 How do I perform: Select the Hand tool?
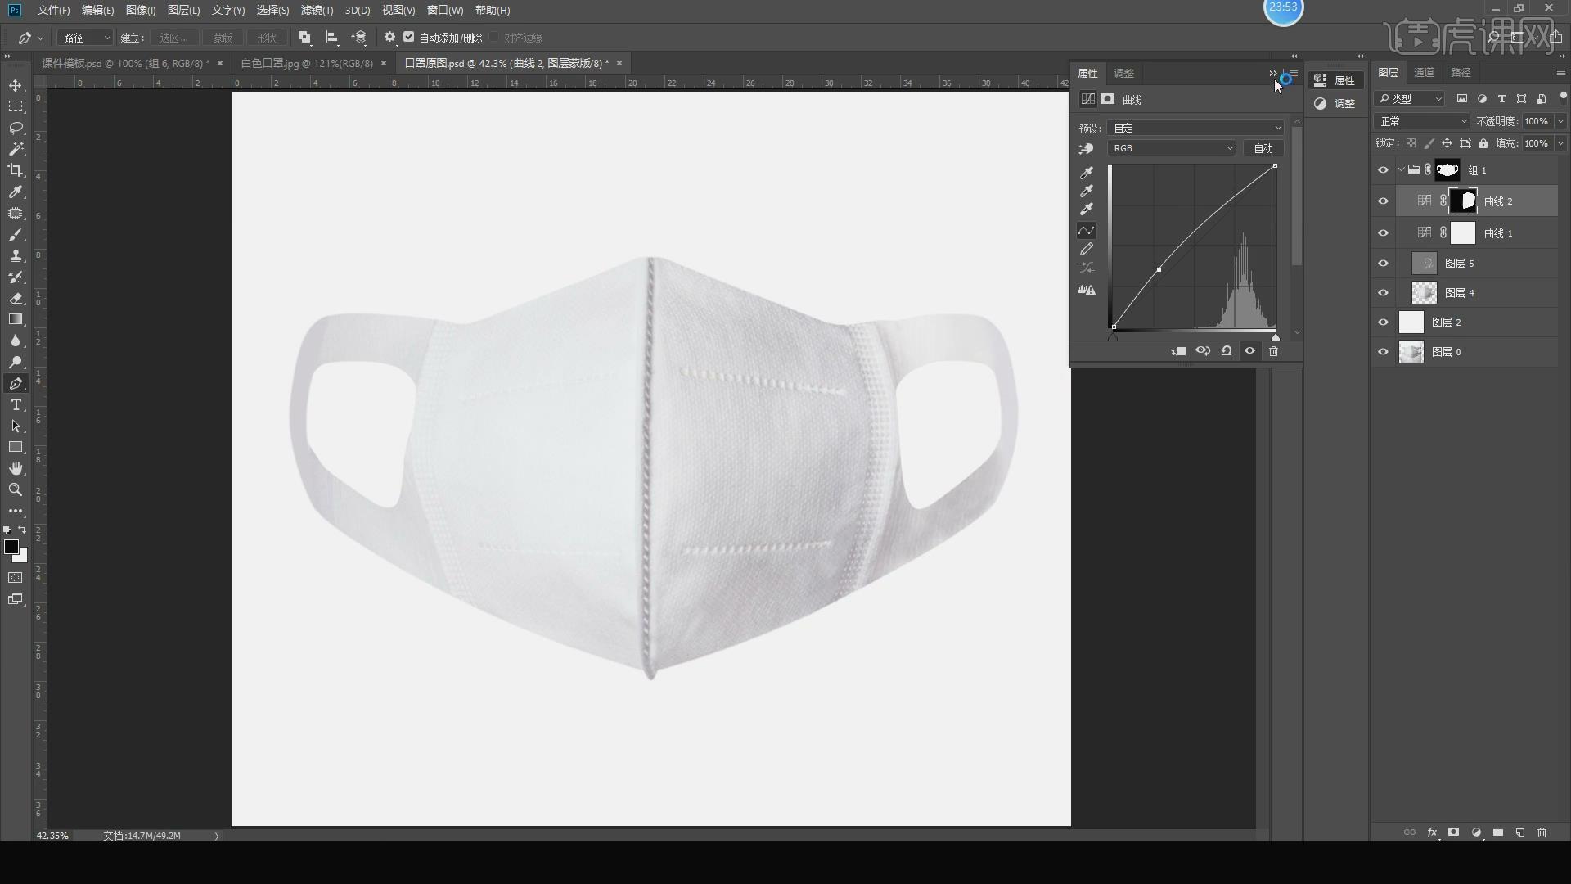pyautogui.click(x=16, y=469)
